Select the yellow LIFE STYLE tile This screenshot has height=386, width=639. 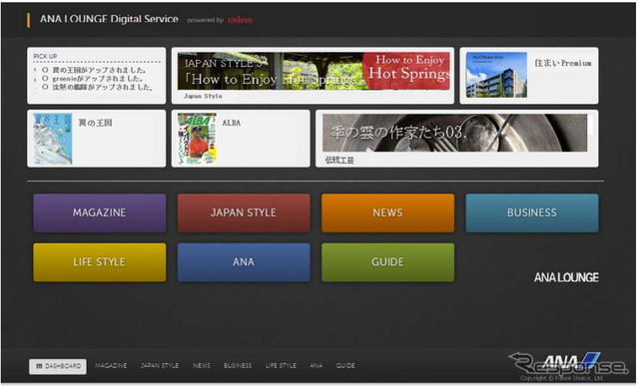pyautogui.click(x=100, y=262)
